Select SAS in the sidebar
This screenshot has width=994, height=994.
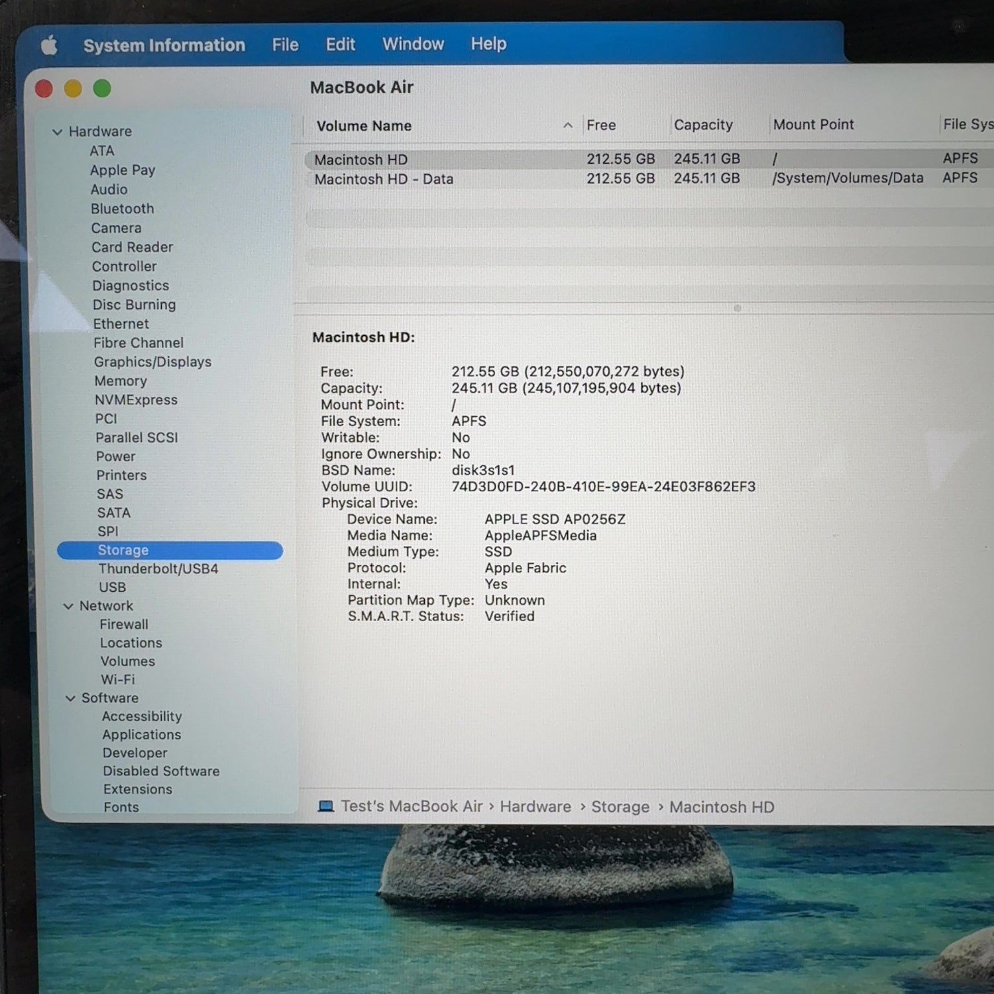[110, 494]
